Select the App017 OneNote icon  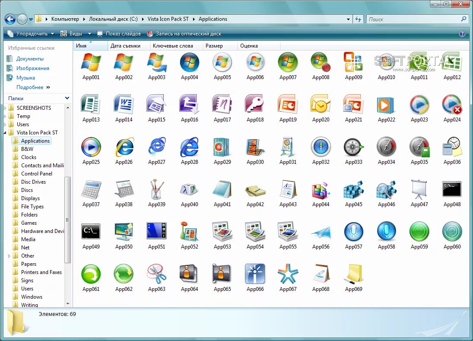222,105
